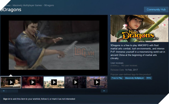169x104 pixels.
Task: Click the right arrow of thumbnail strip
Action: [x=104, y=91]
